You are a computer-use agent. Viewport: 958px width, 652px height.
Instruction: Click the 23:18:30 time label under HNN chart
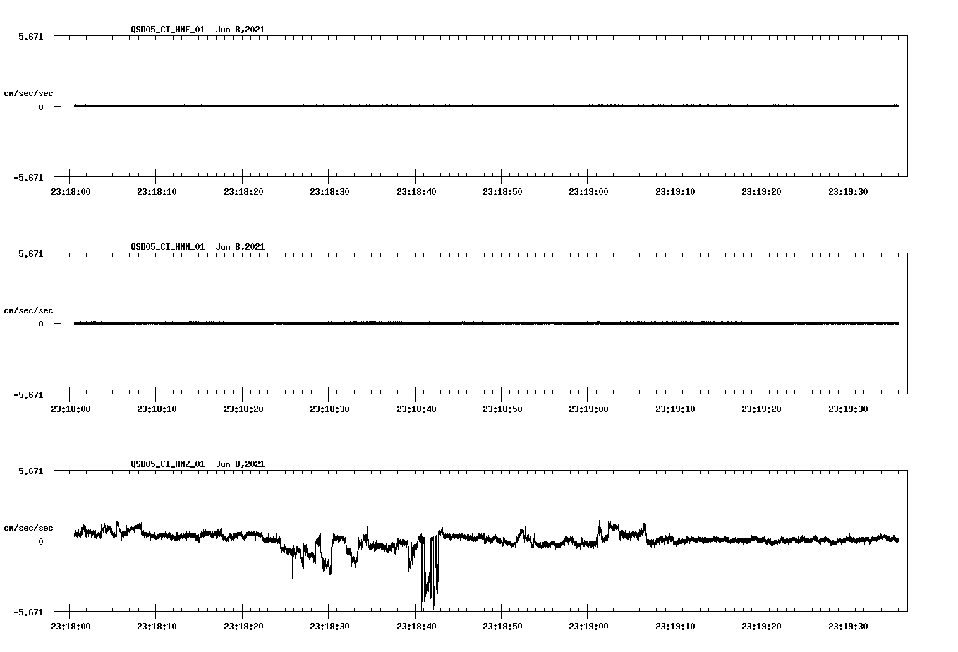(x=329, y=409)
